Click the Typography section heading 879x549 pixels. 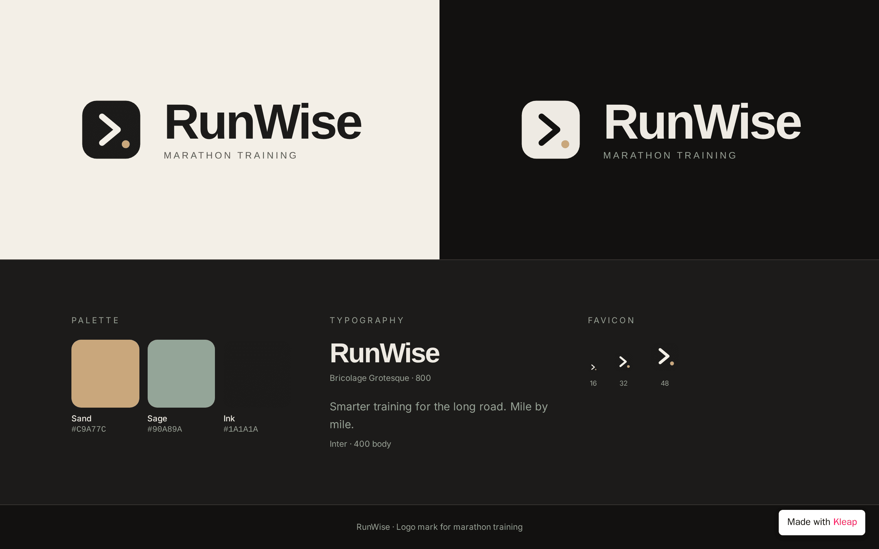coord(367,320)
